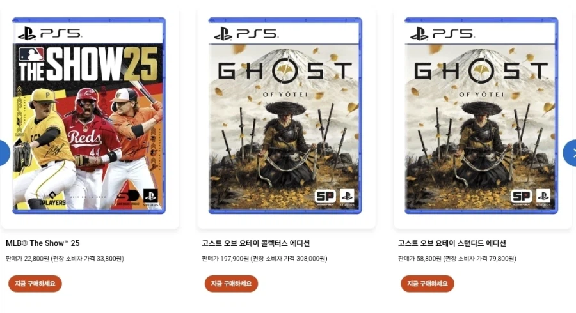This screenshot has height=313, width=576.
Task: Click the PS5 logo on MLB The Show 25 cover
Action: tap(49, 34)
